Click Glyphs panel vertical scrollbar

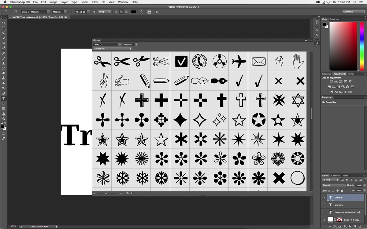[x=311, y=114]
